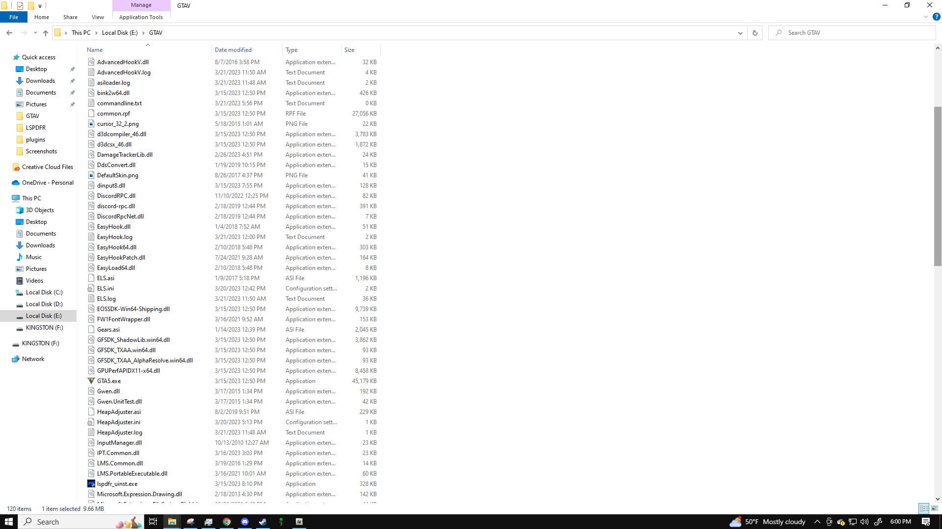Open the Explorer Help question mark icon
942x529 pixels.
[x=936, y=17]
